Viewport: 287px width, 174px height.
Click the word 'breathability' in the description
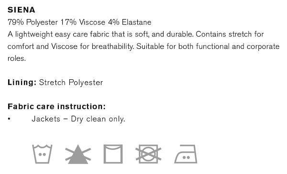point(113,46)
